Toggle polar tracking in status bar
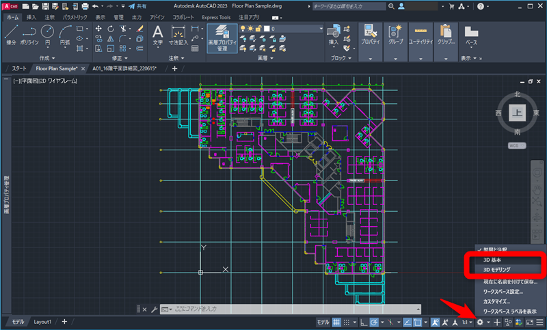 [x=374, y=322]
